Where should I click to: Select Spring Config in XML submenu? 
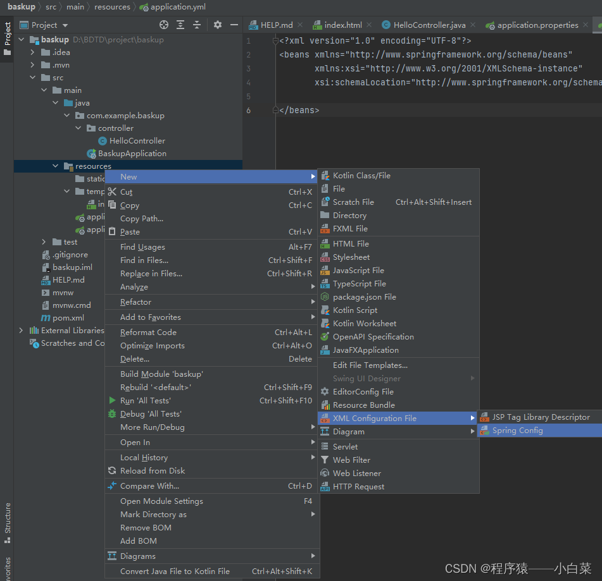[540, 431]
